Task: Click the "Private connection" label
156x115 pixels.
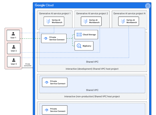Action: [28, 65]
